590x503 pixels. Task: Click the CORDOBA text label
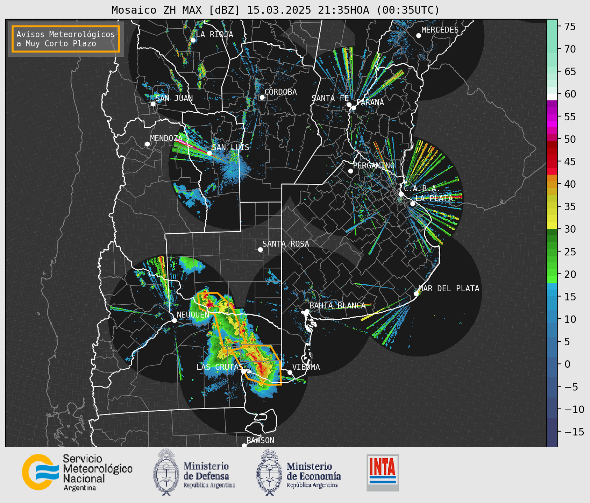pos(280,92)
